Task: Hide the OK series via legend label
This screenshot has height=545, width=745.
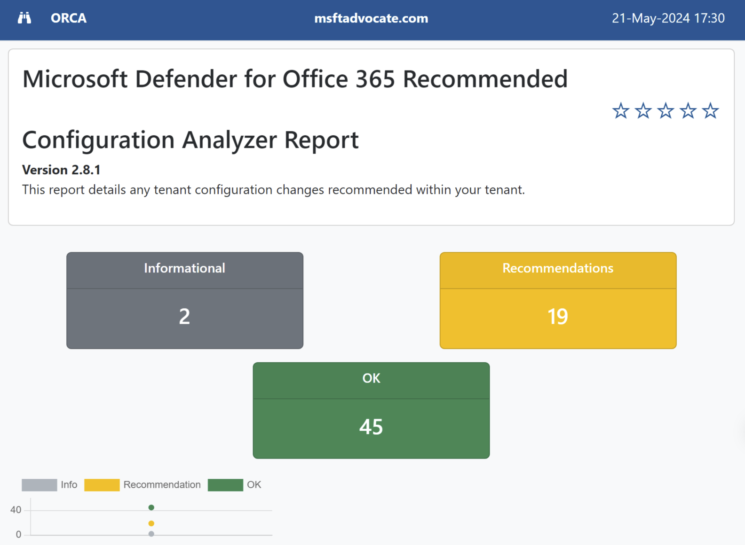Action: coord(254,485)
